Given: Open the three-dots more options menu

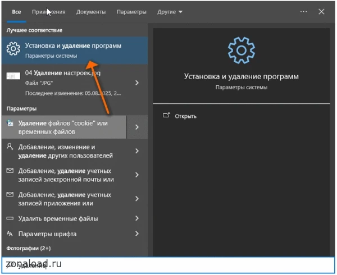Looking at the screenshot, I should (x=303, y=12).
